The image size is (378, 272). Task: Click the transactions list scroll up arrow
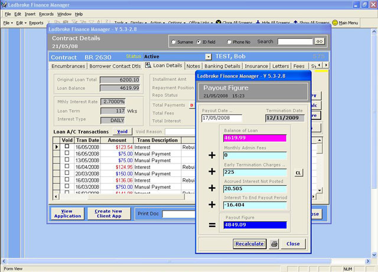[319, 140]
